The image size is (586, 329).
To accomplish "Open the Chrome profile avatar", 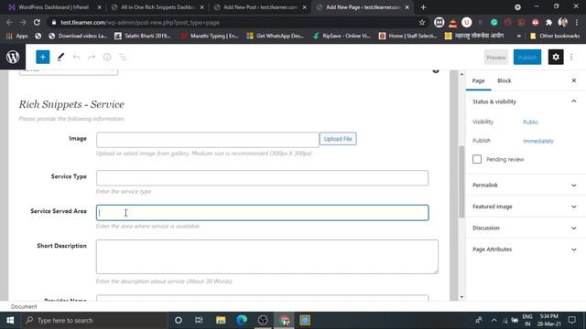I will tap(562, 22).
